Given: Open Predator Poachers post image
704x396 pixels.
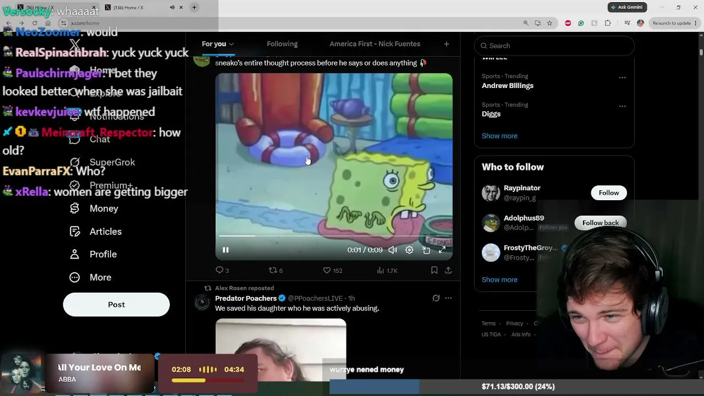Looking at the screenshot, I should coord(280,350).
